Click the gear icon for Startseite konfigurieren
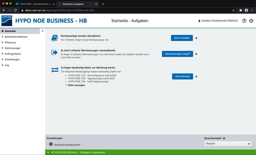 [51, 144]
